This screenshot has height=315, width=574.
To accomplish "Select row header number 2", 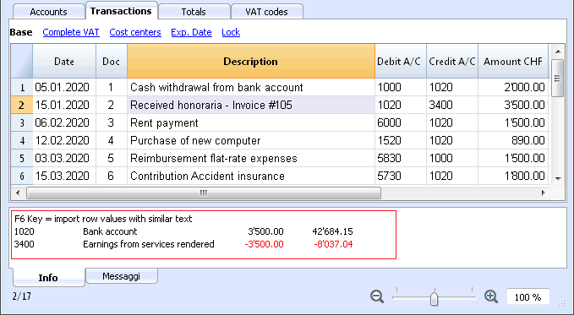I will (x=22, y=105).
